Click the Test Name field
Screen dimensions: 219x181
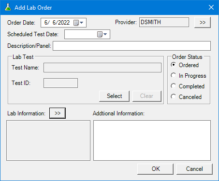coord(102,68)
